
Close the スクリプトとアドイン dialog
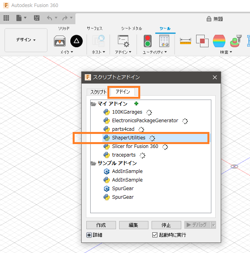point(215,77)
